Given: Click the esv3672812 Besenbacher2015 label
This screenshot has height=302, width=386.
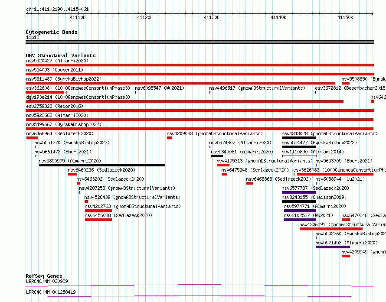Looking at the screenshot, I should 350,88.
